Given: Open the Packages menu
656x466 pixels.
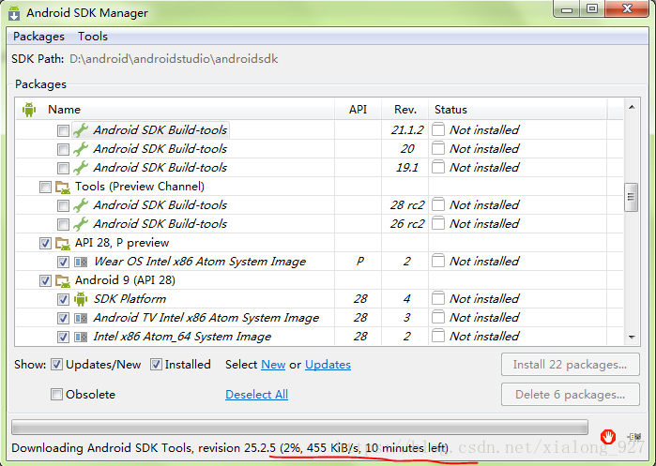Looking at the screenshot, I should pos(38,37).
